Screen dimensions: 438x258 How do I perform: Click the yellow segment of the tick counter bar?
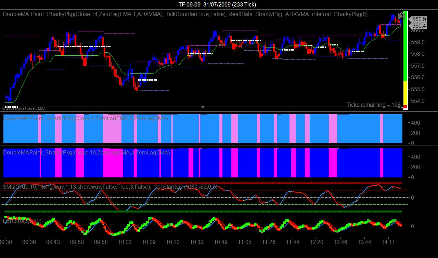pyautogui.click(x=405, y=93)
